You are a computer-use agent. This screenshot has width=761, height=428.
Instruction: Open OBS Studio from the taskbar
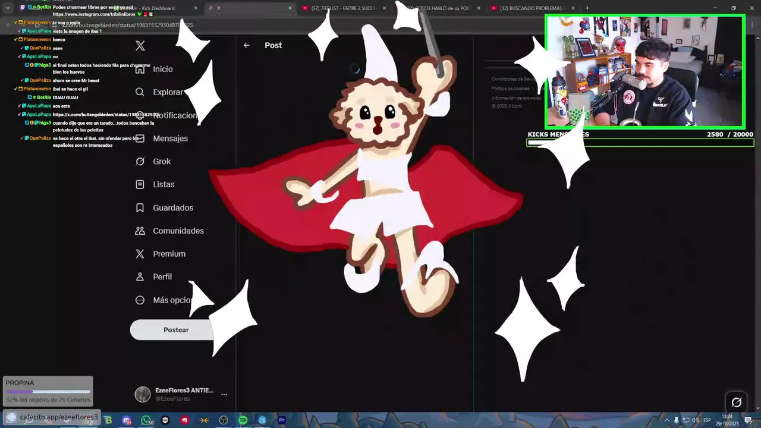pyautogui.click(x=224, y=420)
